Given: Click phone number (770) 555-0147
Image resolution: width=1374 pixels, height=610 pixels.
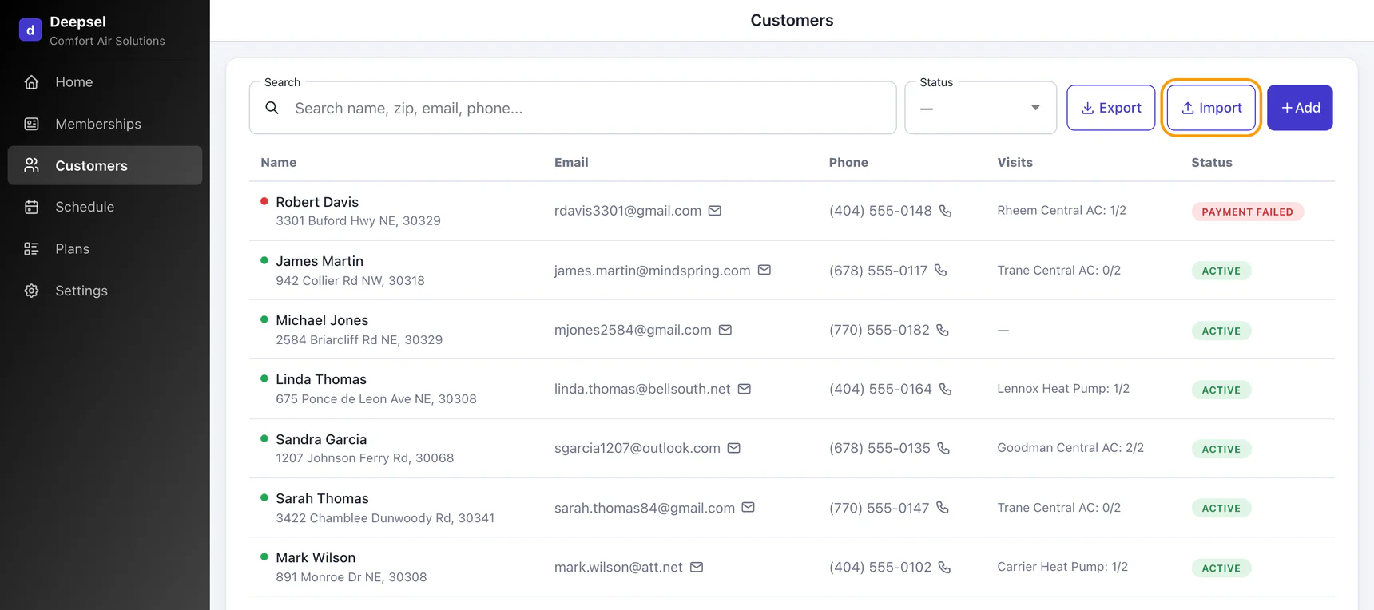Looking at the screenshot, I should 880,507.
